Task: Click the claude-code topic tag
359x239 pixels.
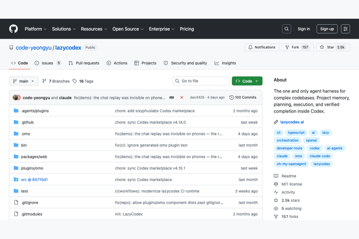Action: [320, 156]
